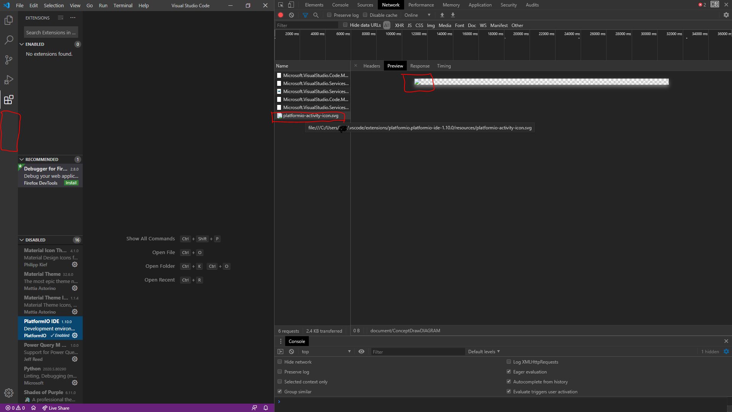Export HAR with the download arrow icon

tap(453, 15)
